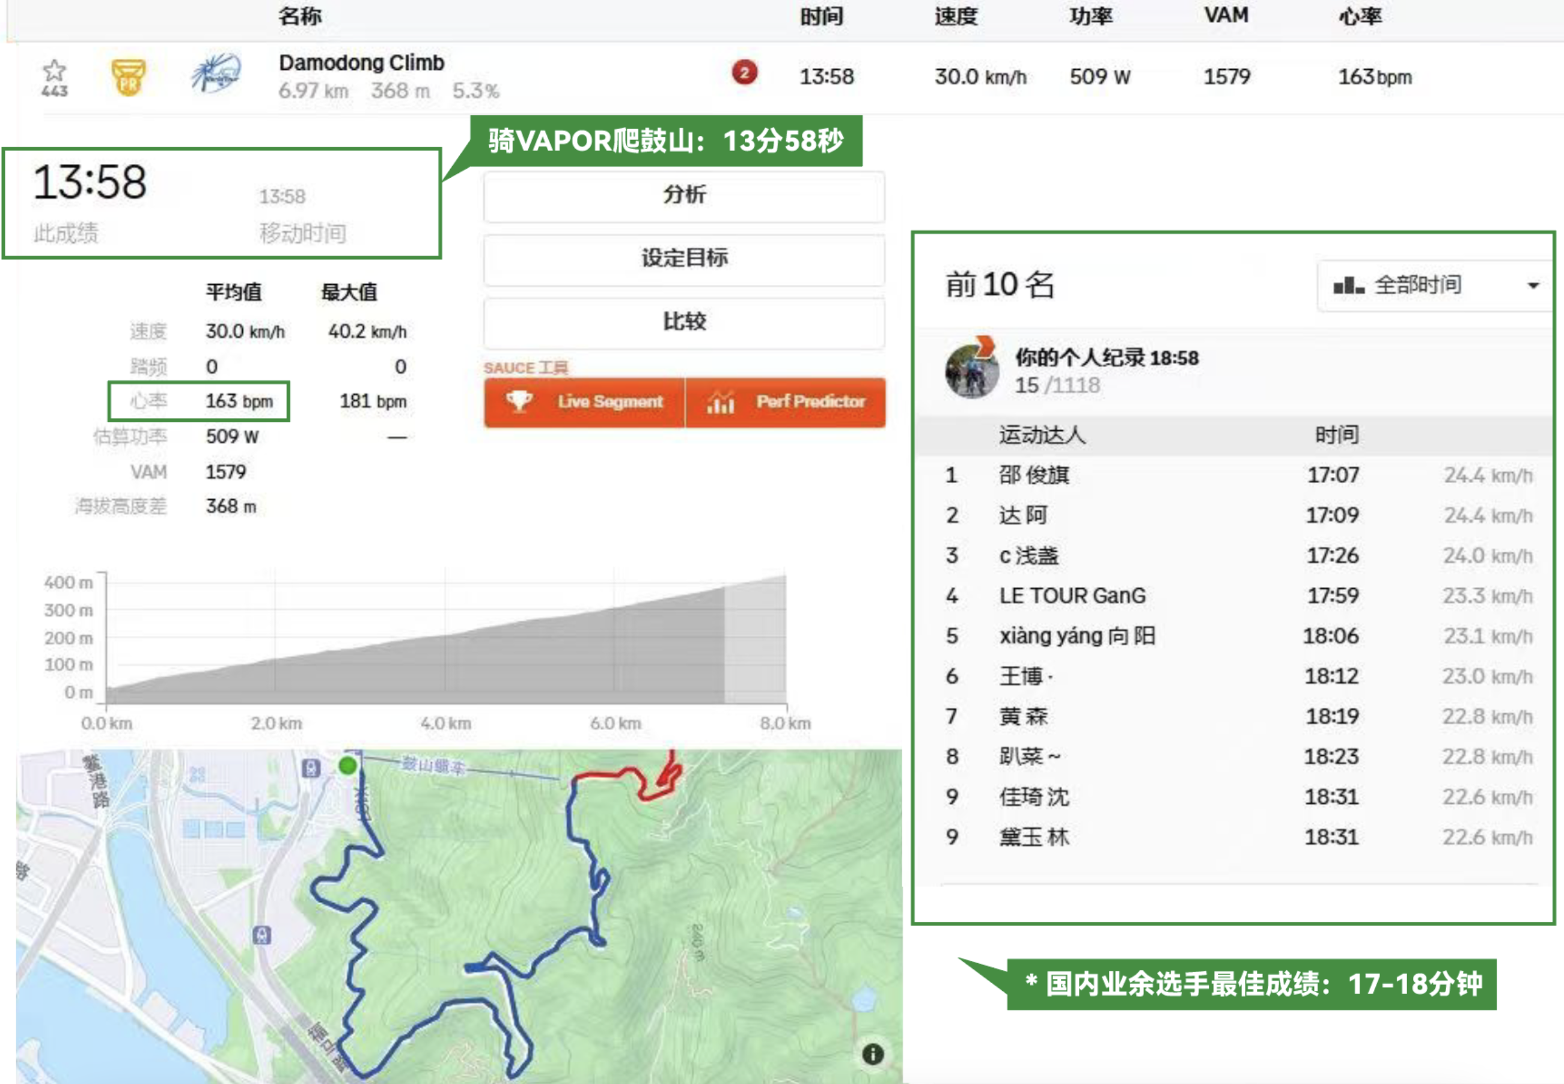Click the trophy icon on Live Segment
The width and height of the screenshot is (1564, 1084).
(x=519, y=401)
